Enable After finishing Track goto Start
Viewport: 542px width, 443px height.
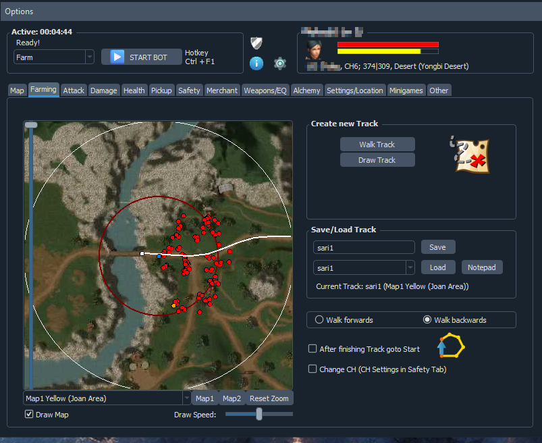[313, 349]
